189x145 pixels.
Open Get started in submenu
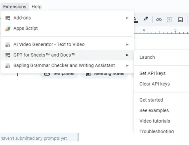[161, 100]
